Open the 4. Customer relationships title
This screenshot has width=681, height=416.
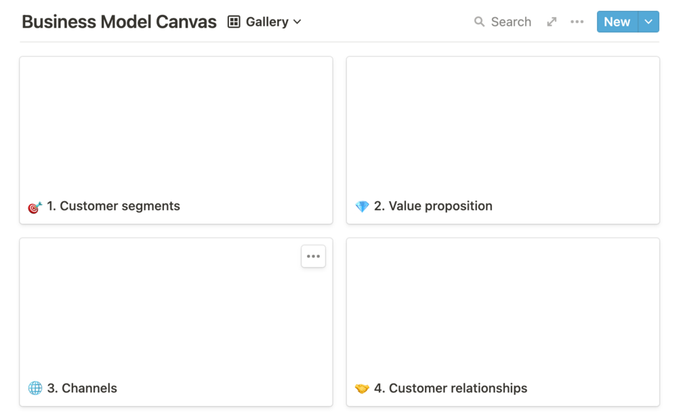pyautogui.click(x=457, y=388)
